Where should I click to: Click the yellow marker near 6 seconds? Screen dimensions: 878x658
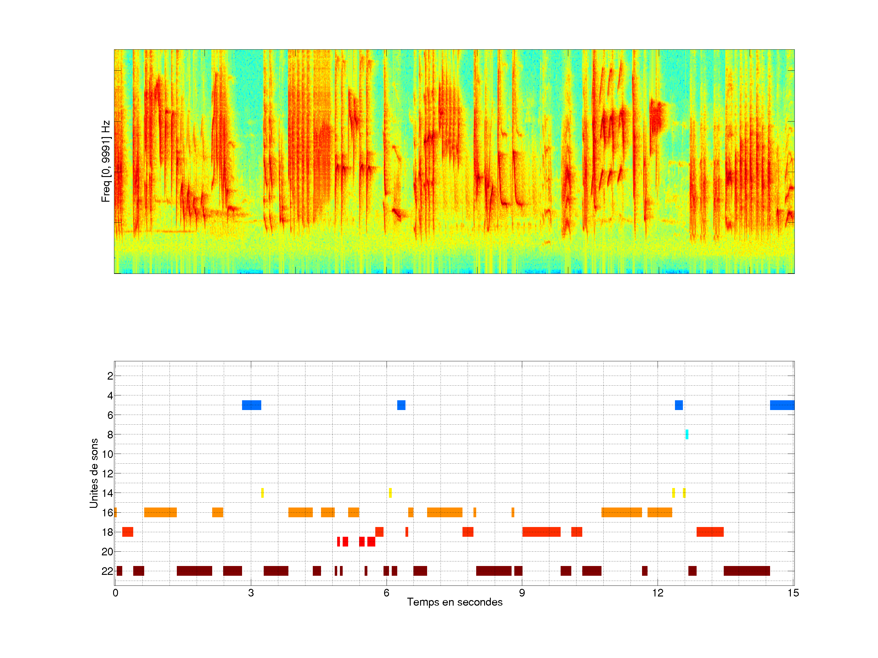[390, 493]
